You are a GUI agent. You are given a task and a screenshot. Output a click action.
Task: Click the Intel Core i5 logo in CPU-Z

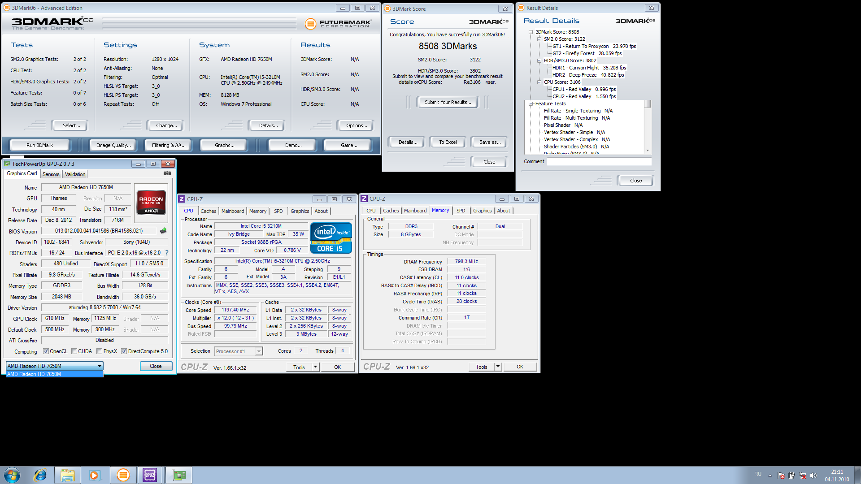click(331, 238)
